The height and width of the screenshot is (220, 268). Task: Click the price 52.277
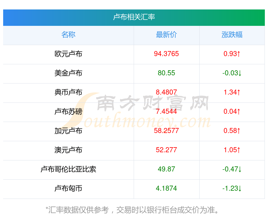[x=166, y=150]
